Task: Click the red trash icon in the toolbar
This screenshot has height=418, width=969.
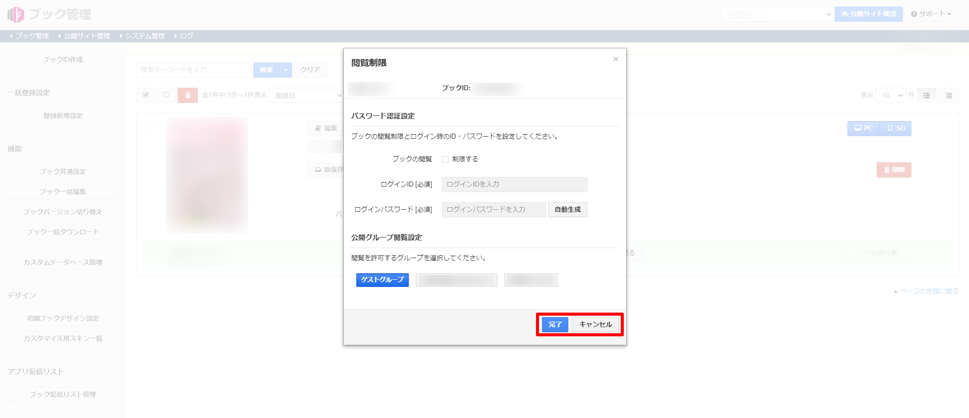Action: (188, 95)
